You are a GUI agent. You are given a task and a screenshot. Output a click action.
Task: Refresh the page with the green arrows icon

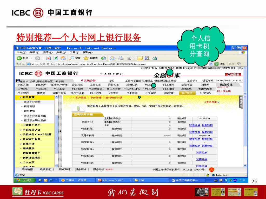pos(56,58)
